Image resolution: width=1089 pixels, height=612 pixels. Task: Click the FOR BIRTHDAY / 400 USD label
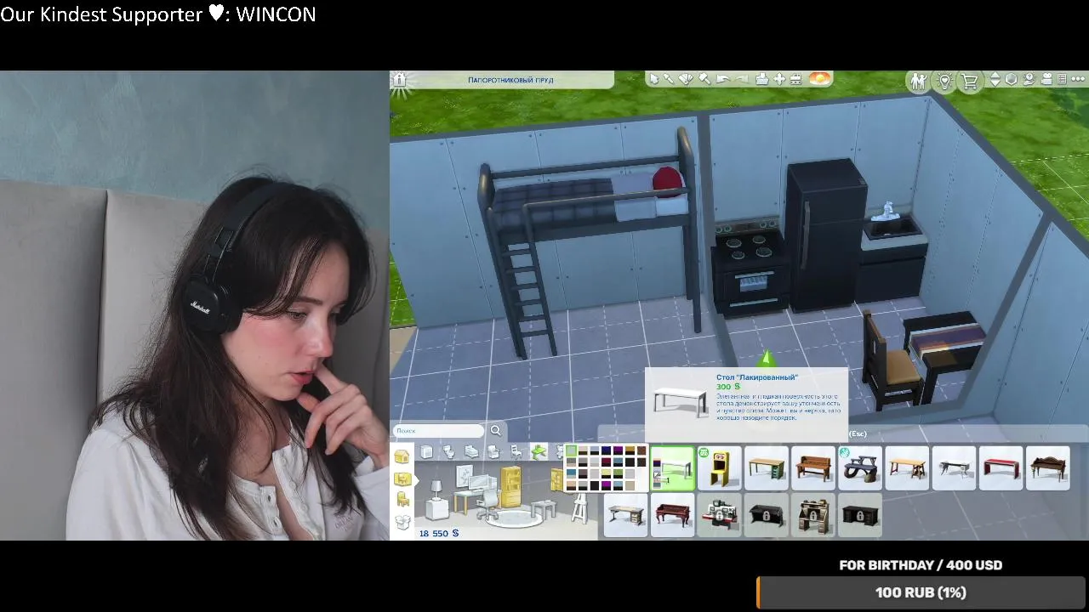921,565
